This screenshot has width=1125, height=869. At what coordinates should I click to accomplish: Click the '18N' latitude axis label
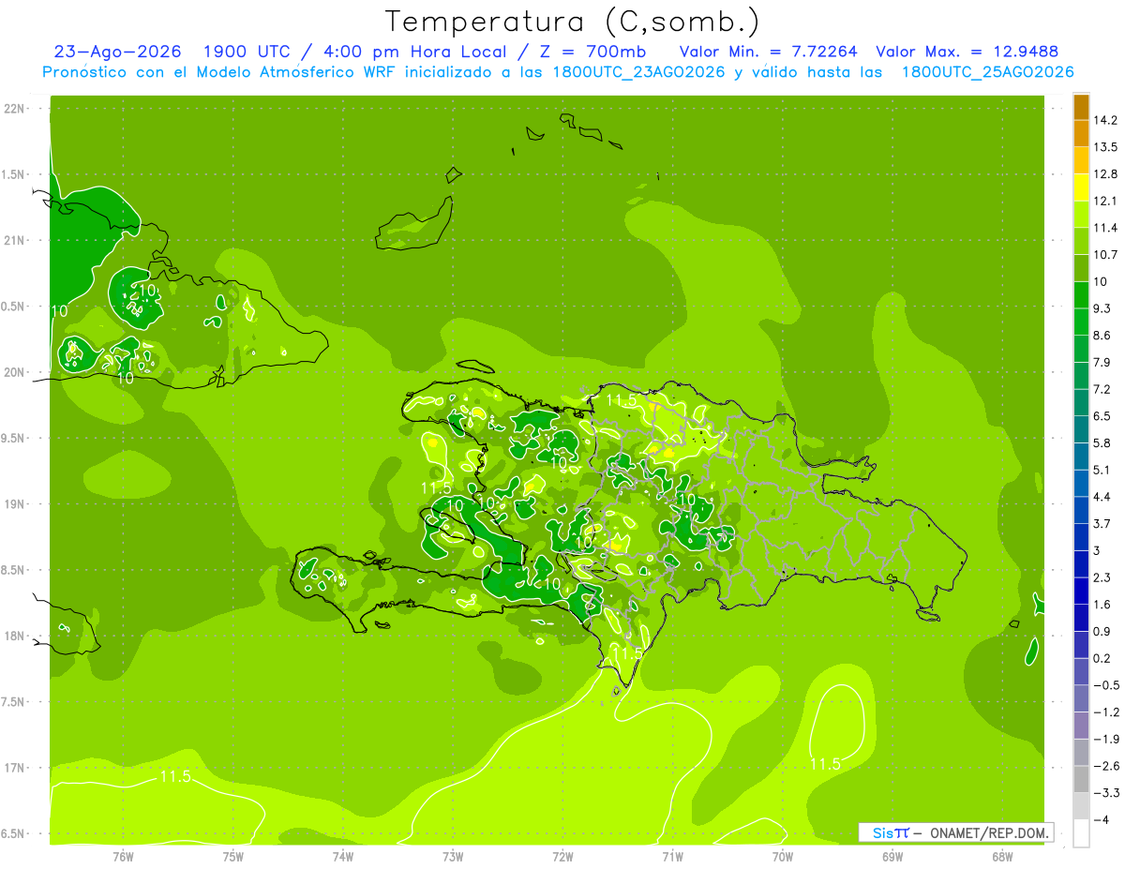(15, 637)
